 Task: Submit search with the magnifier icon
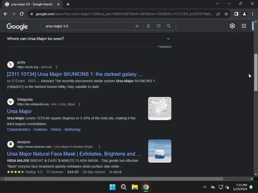tap(169, 26)
